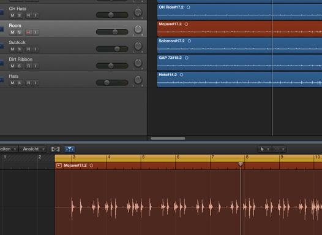
Task: Disable the red record button on Room
Action: point(29,33)
